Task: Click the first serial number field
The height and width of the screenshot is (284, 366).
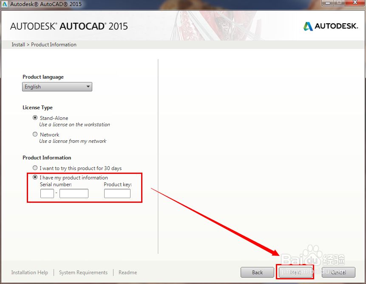Action: [47, 193]
